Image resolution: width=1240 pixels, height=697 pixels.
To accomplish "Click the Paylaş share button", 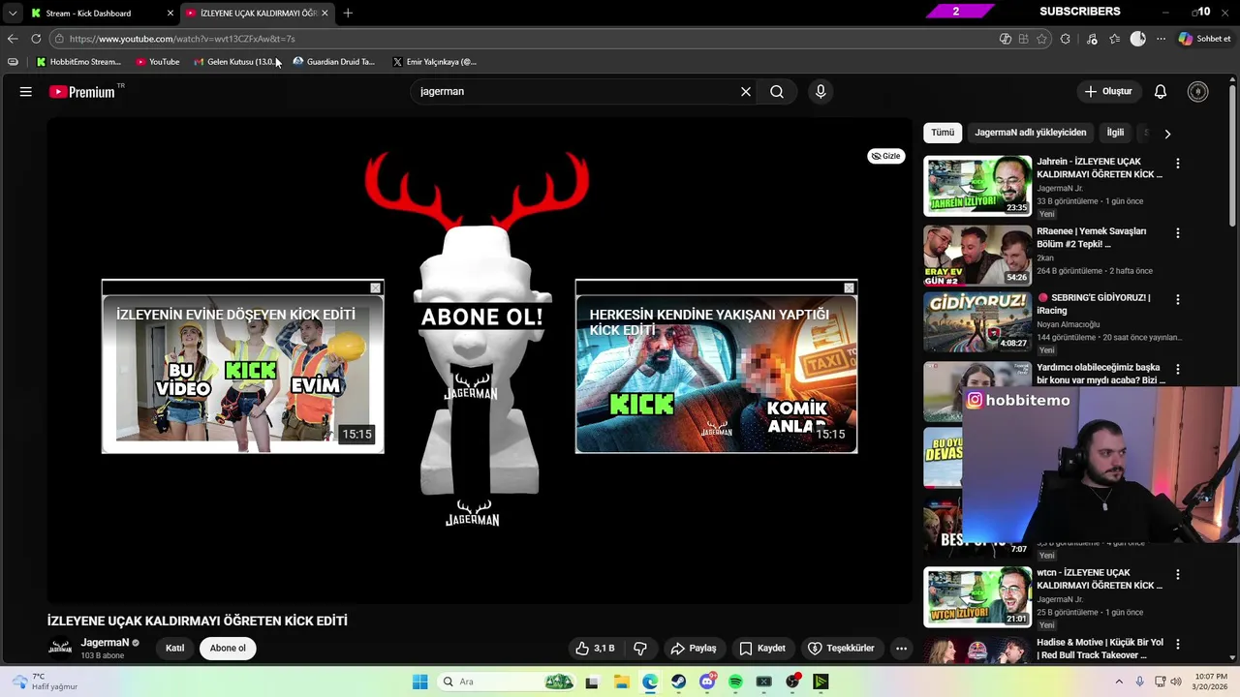I will tap(694, 648).
